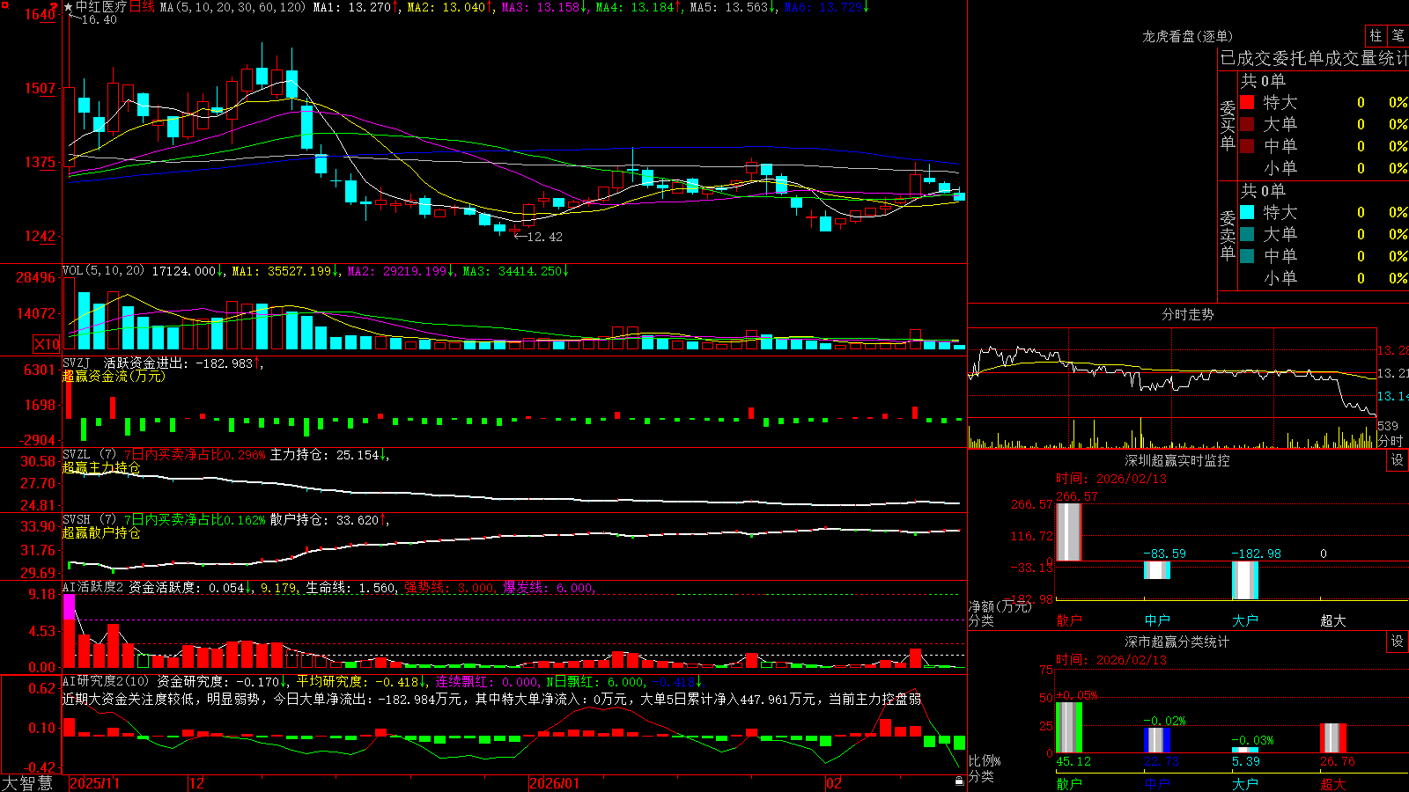Screen dimensions: 1409x792
Task: Click the 超赢散户持仓 indicator label
Action: coord(101,532)
